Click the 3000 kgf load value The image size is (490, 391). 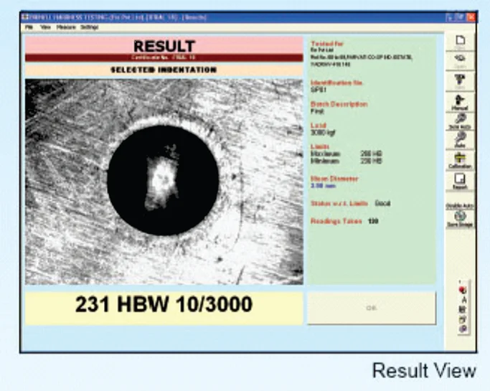point(323,133)
